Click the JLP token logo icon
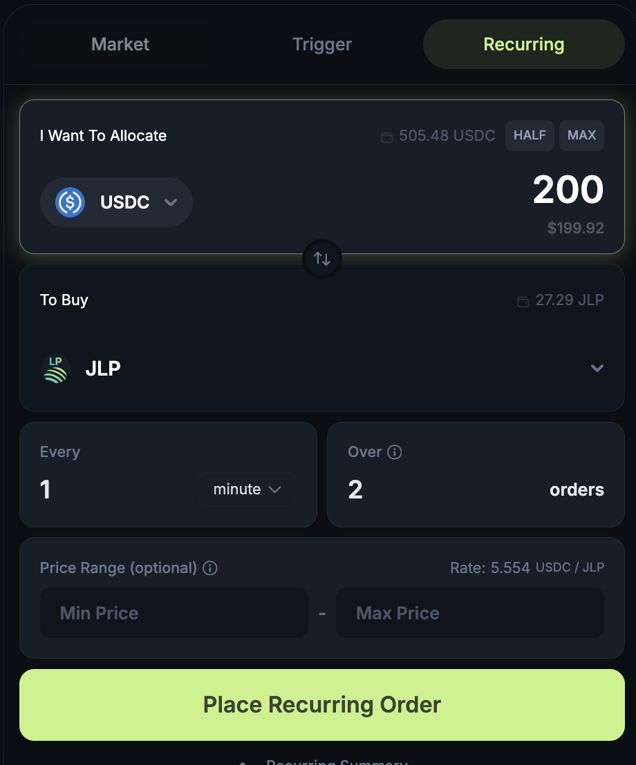 [55, 369]
